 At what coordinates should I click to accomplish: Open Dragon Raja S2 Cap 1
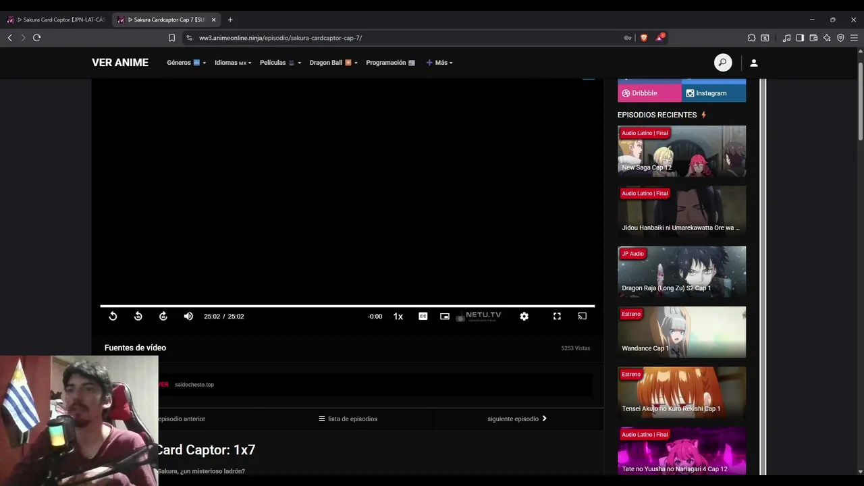click(x=682, y=271)
